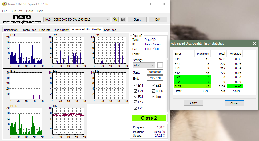
Task: Click the Average column header in Statistics
Action: 235,54
